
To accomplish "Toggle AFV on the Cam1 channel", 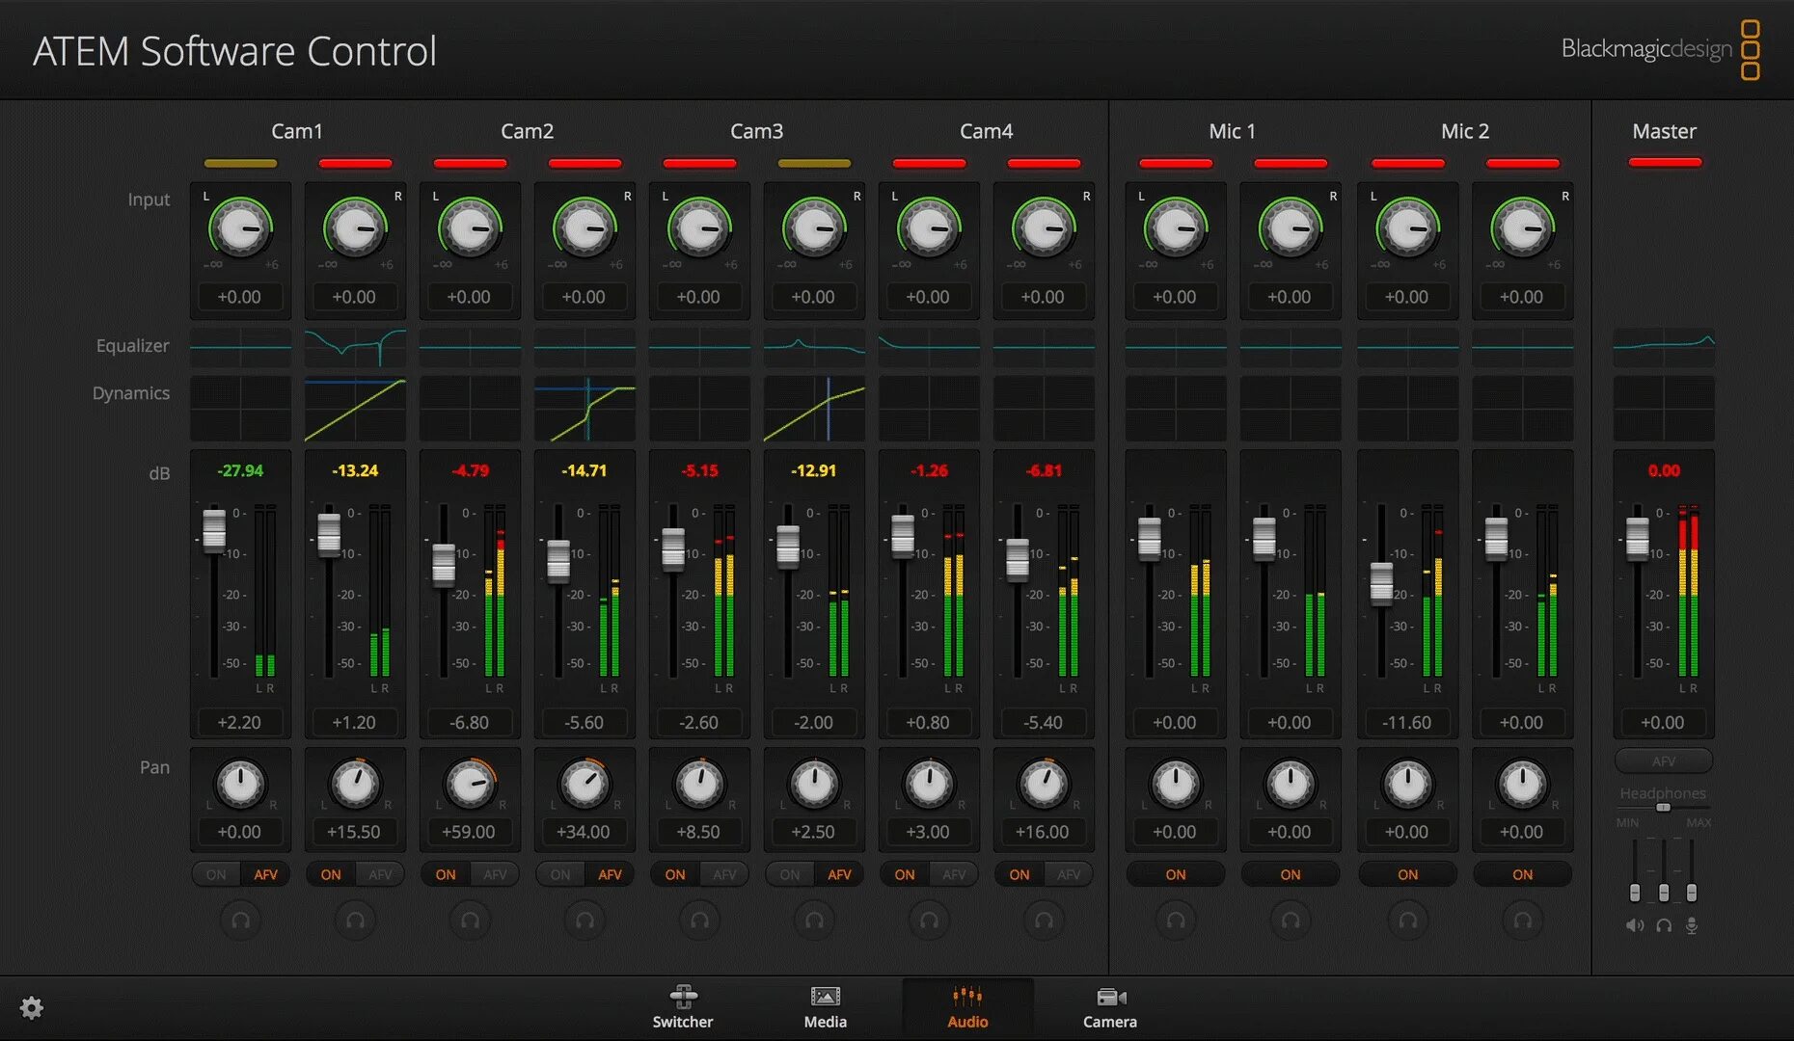I will pyautogui.click(x=265, y=873).
